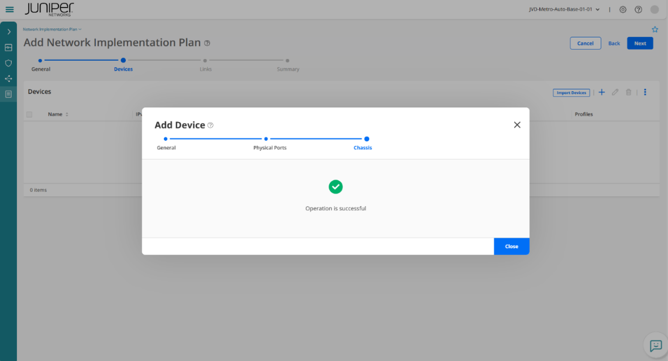668x361 pixels.
Task: Expand the JVD-Metro-Auto-Base-01-01 organization dropdown
Action: click(564, 9)
